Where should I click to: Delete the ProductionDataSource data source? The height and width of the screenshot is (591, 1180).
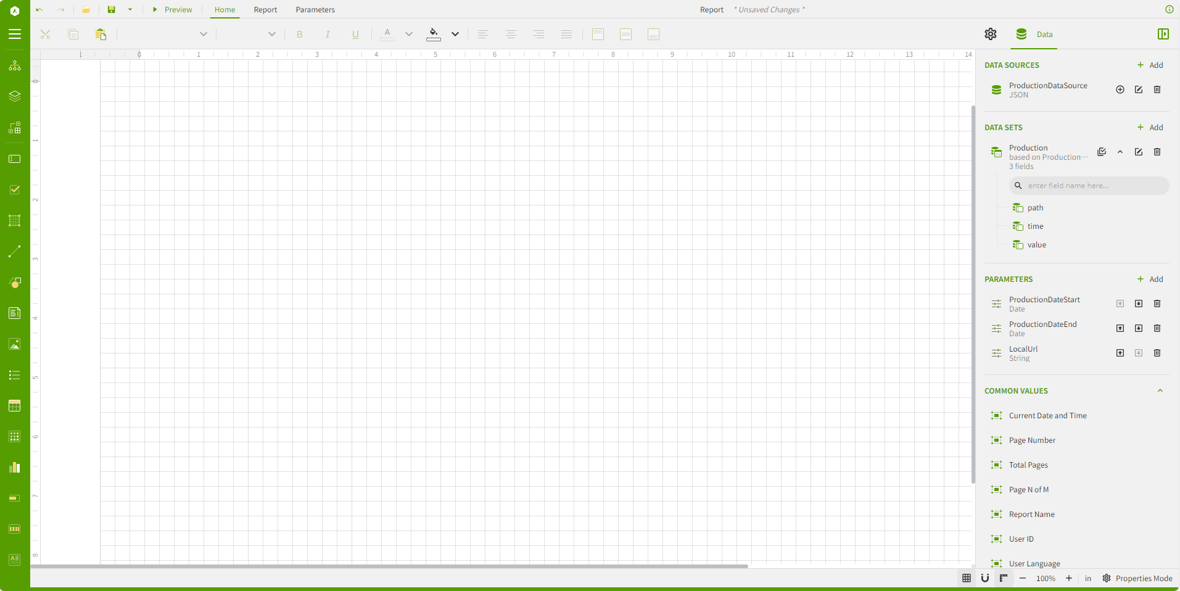coord(1157,90)
